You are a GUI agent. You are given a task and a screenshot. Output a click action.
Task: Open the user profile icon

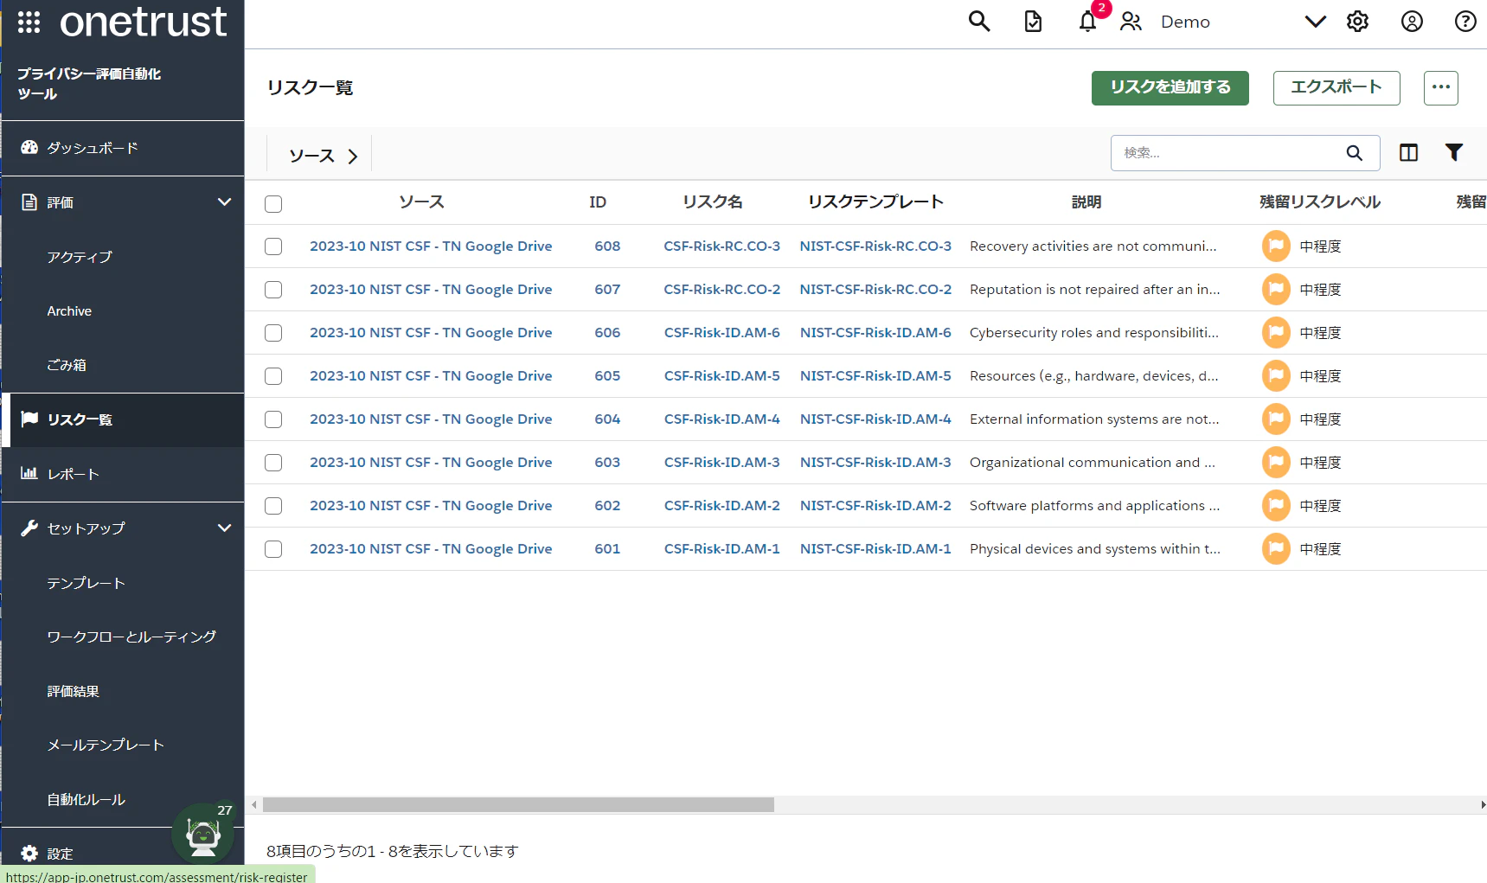click(x=1412, y=21)
